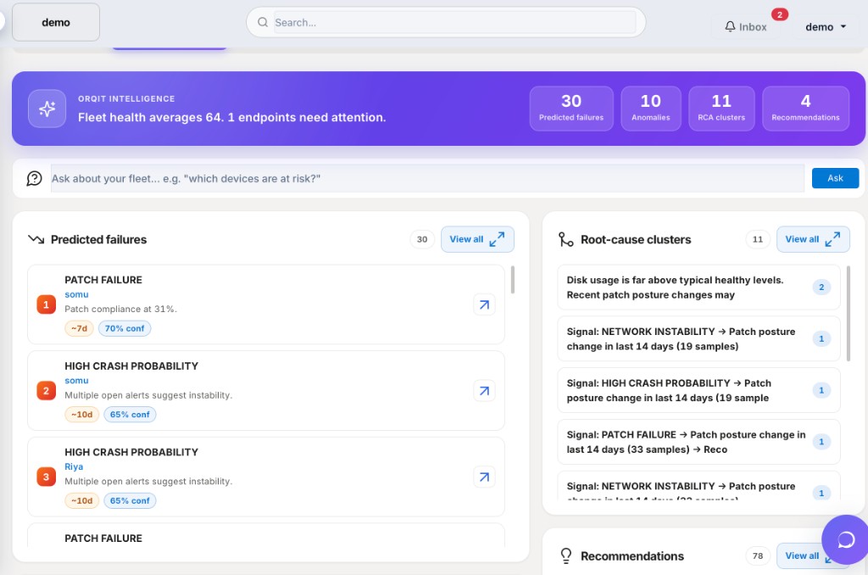Select the PATCH FAILURE 33 samples cluster
Screen dimensions: 868x575
(x=698, y=442)
